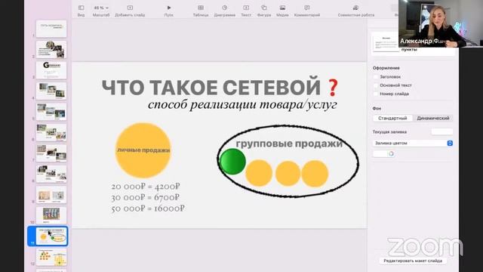483x272 pixels.
Task: Select the Стандартный background tab
Action: pyautogui.click(x=392, y=118)
